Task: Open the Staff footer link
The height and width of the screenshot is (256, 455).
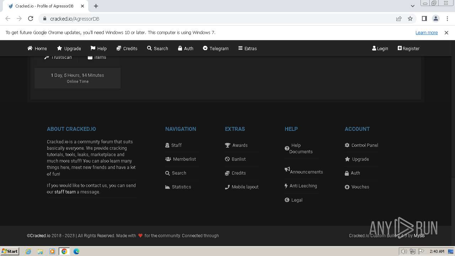Action: point(173,145)
